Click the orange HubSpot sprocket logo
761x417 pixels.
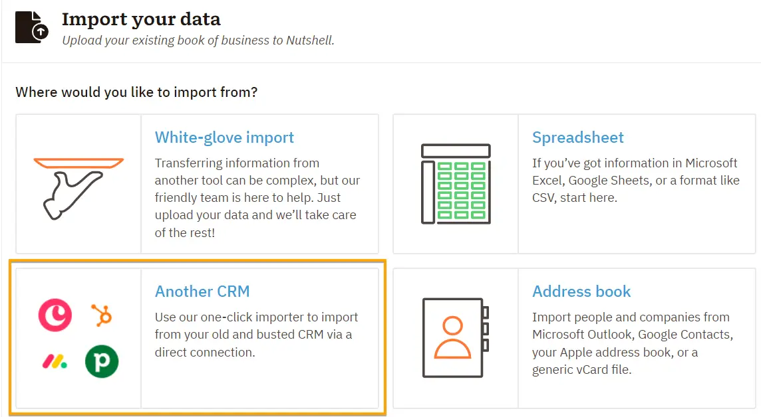[x=101, y=315]
